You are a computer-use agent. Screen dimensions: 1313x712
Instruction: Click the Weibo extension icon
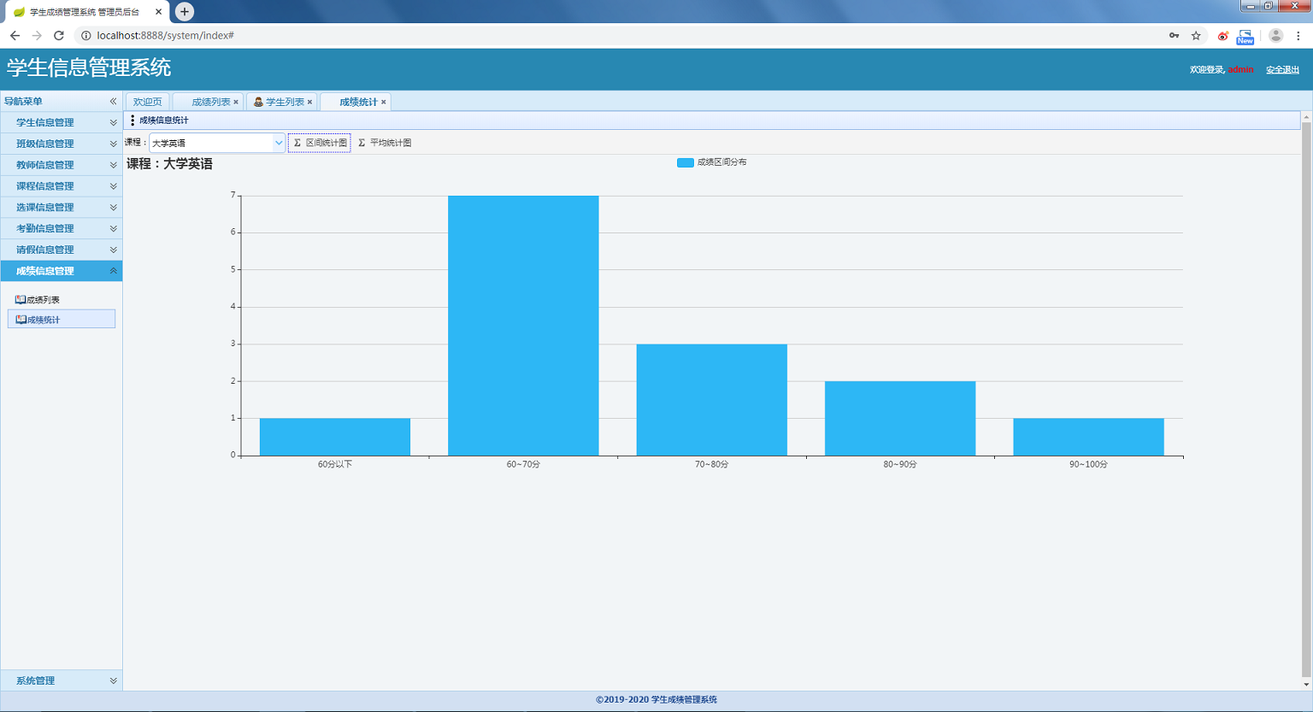tap(1222, 35)
